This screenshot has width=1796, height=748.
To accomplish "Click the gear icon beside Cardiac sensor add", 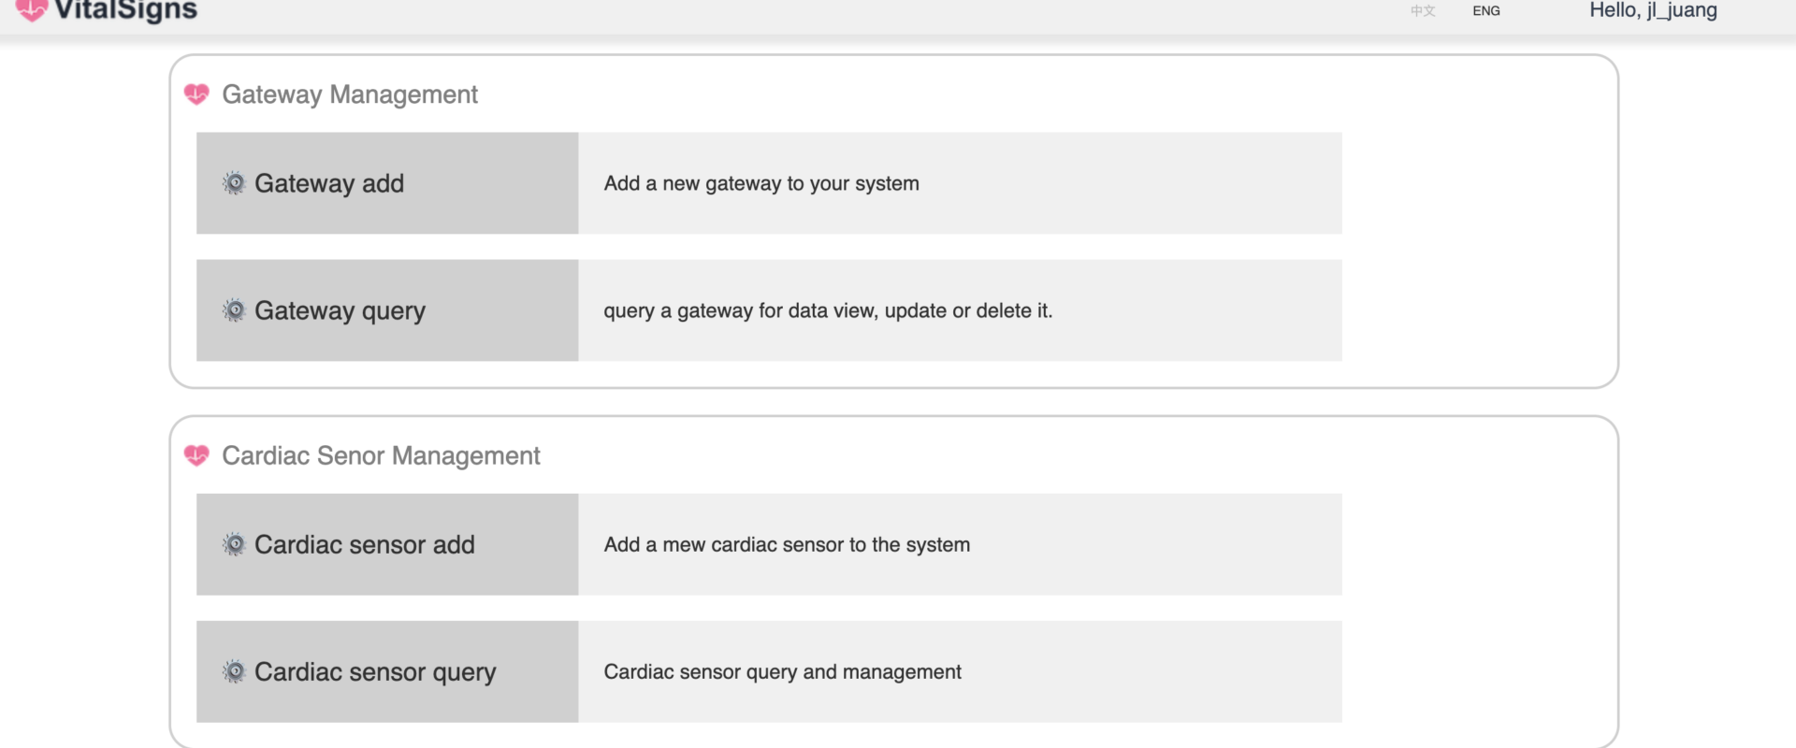I will [x=234, y=544].
